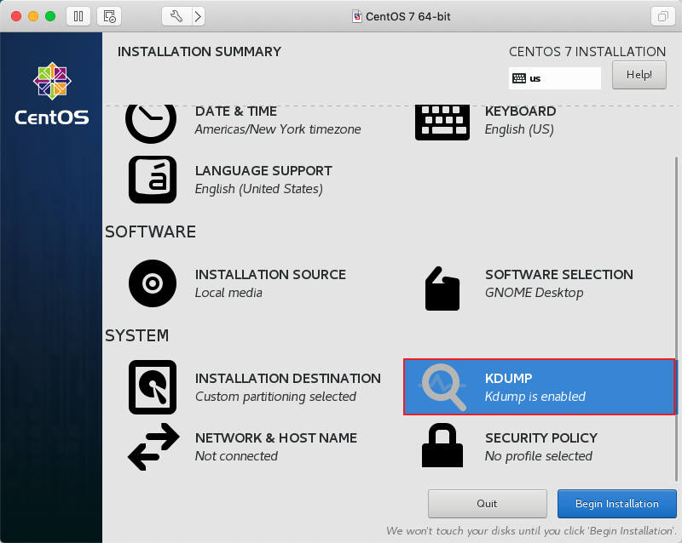682x543 pixels.
Task: Click GNOME Desktop text
Action: pyautogui.click(x=535, y=293)
